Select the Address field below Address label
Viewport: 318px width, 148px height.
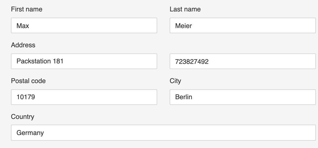click(84, 61)
